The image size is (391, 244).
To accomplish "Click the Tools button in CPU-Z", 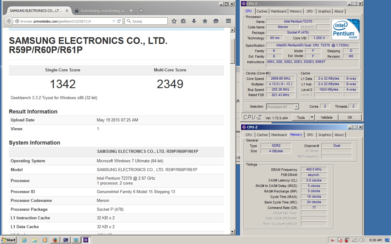I will [301, 117].
